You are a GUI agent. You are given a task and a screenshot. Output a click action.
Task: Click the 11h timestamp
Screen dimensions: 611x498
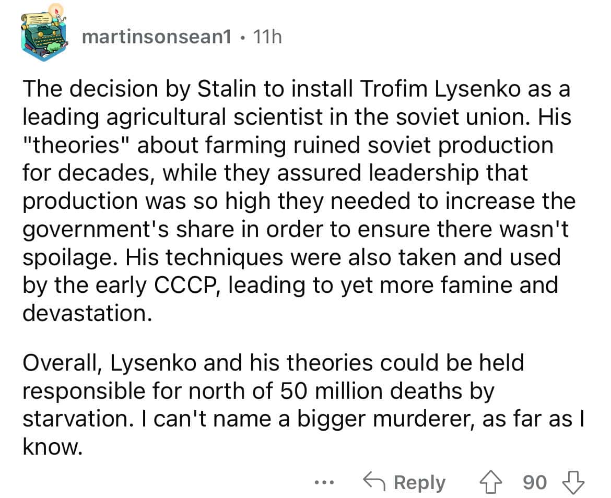pyautogui.click(x=267, y=37)
